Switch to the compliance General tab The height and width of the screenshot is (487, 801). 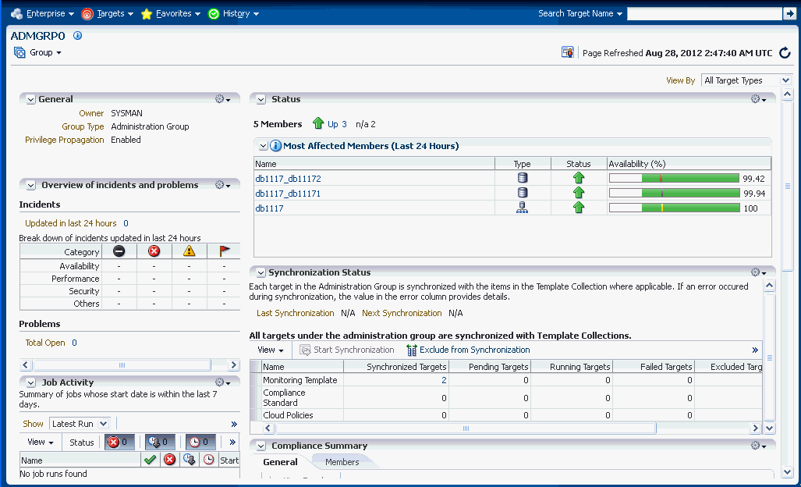(280, 462)
